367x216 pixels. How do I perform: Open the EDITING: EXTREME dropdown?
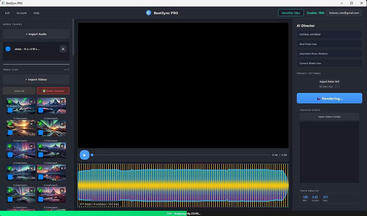point(329,34)
